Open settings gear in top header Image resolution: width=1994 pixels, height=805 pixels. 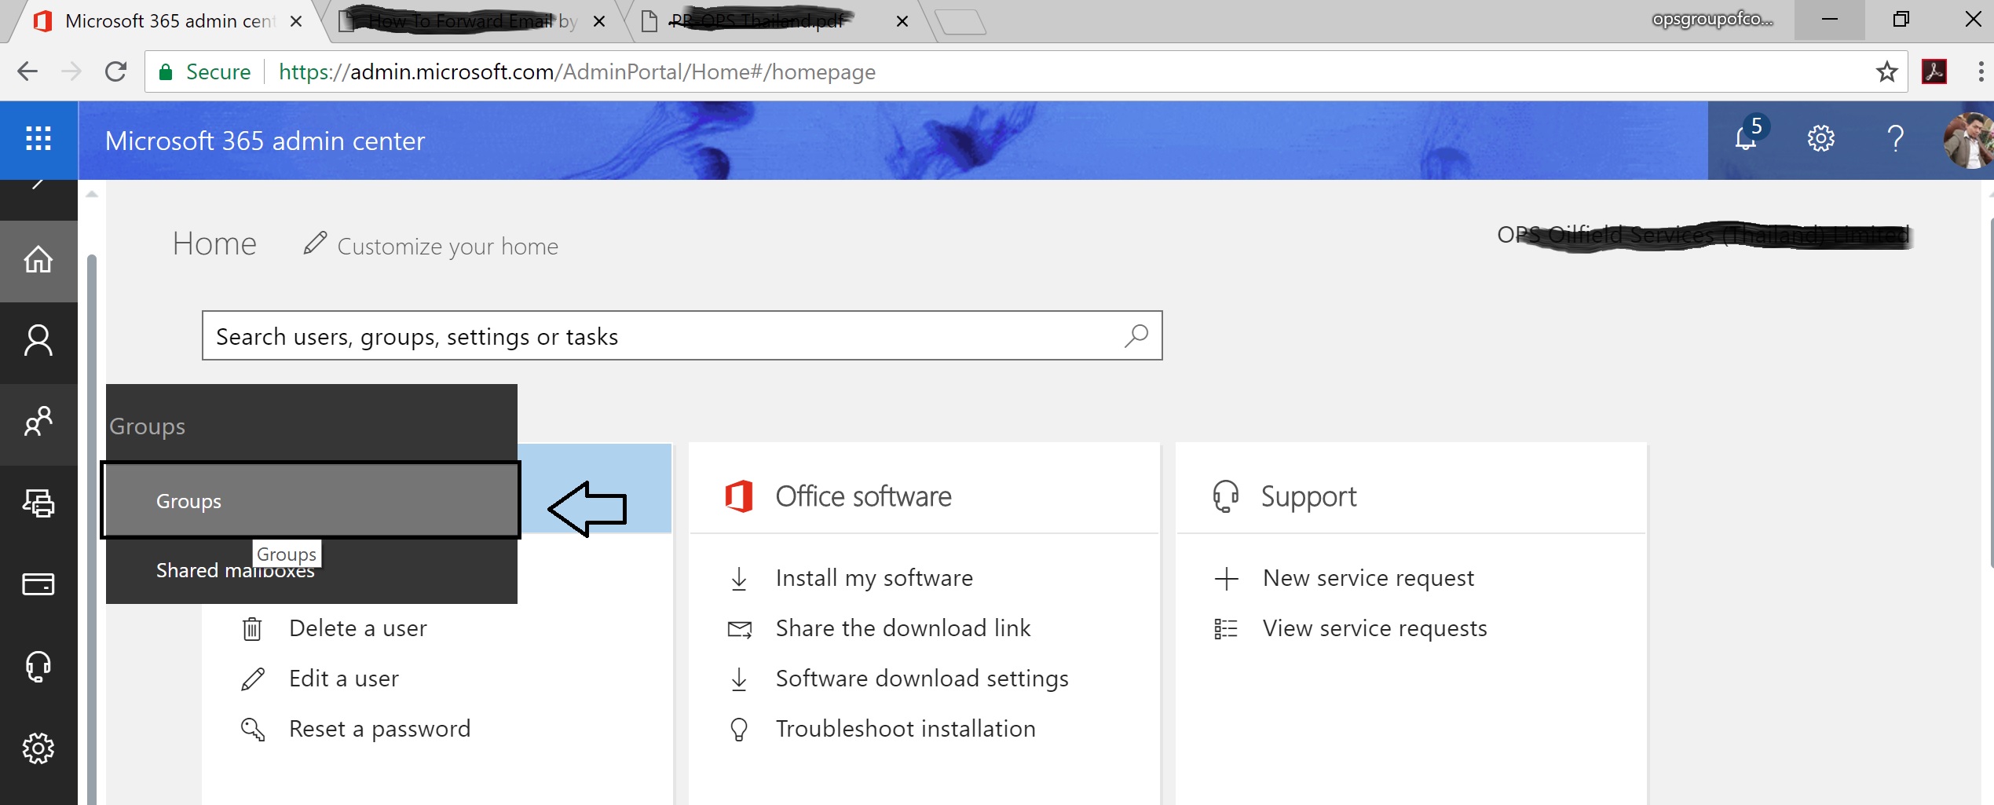coord(1821,139)
